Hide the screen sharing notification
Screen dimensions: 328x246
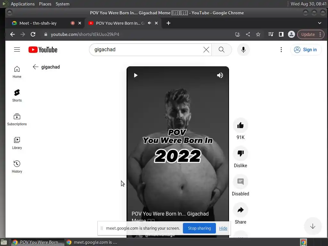[x=223, y=228]
